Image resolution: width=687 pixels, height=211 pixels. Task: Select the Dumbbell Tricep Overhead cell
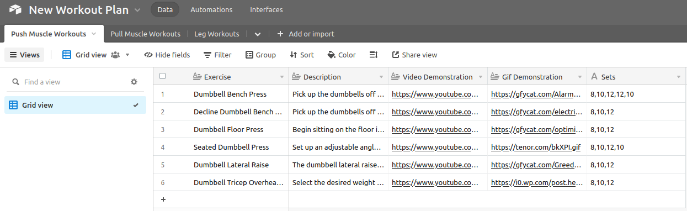(239, 183)
